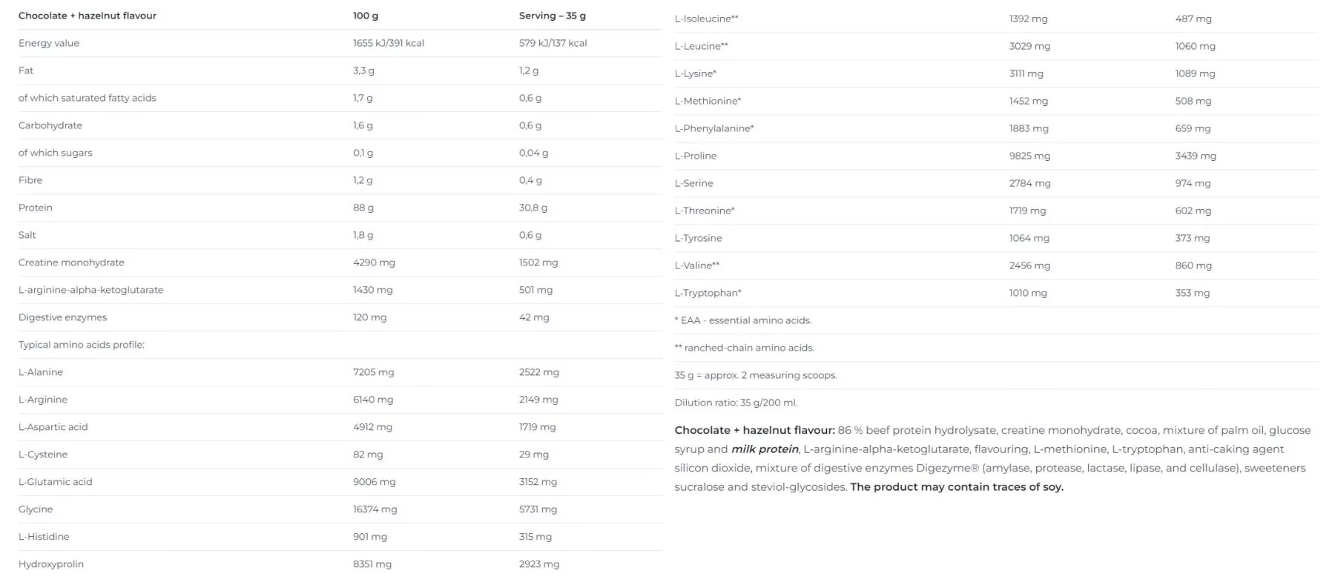Image resolution: width=1335 pixels, height=585 pixels.
Task: Click the "Creatine monohydrate" row label
Action: tap(71, 262)
